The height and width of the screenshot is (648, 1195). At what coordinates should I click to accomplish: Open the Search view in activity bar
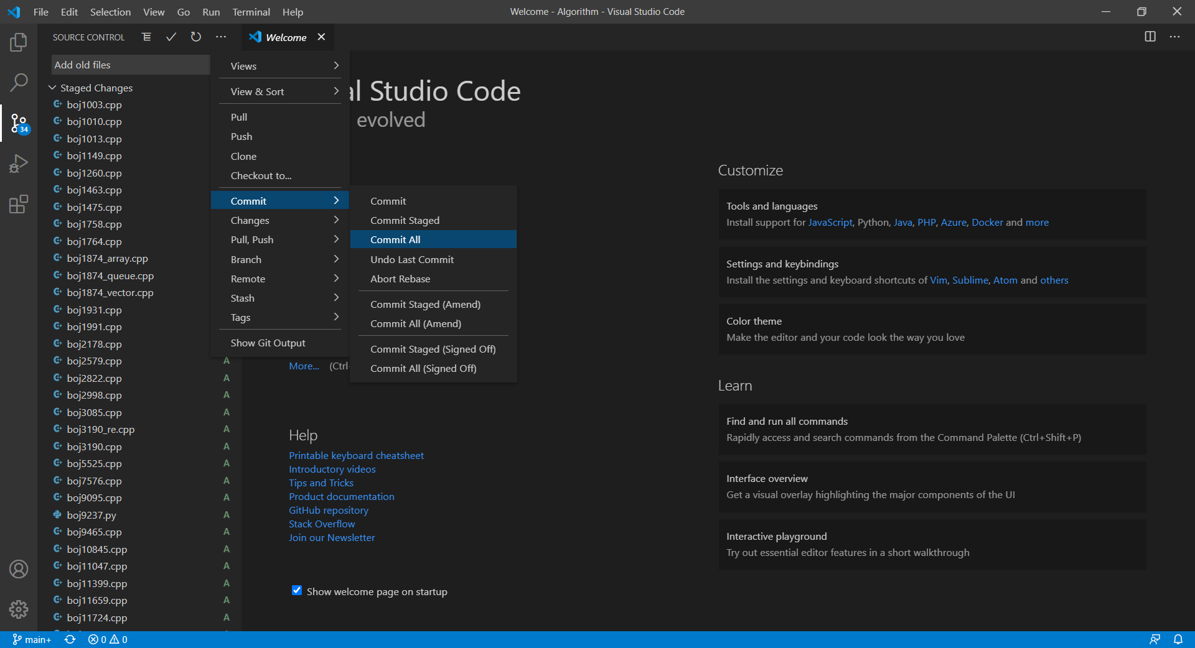click(19, 82)
